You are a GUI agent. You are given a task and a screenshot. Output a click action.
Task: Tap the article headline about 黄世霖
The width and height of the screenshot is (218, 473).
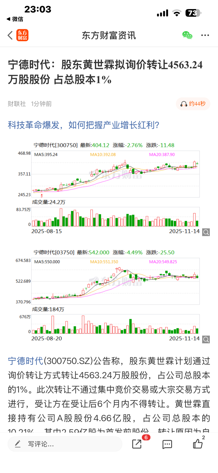pos(105,72)
